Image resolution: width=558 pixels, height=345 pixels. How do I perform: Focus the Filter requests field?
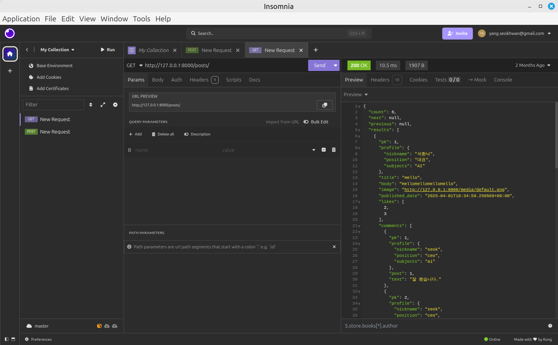coord(54,105)
